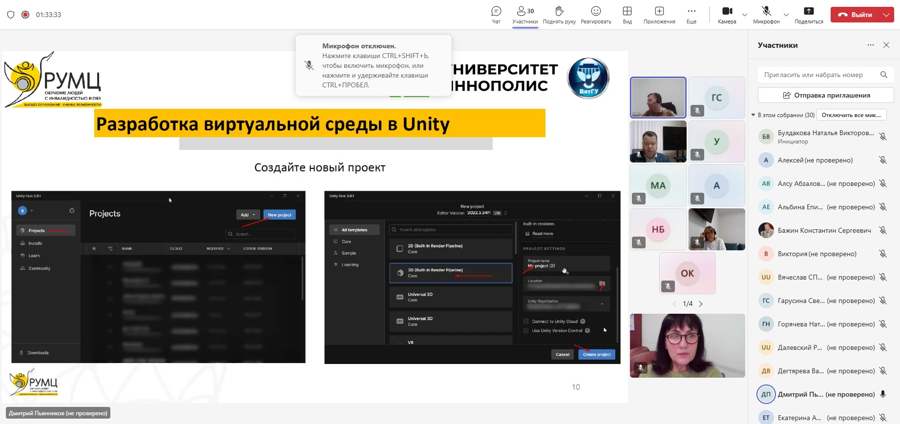Select active speaker video tile
The height and width of the screenshot is (424, 900).
(658, 98)
